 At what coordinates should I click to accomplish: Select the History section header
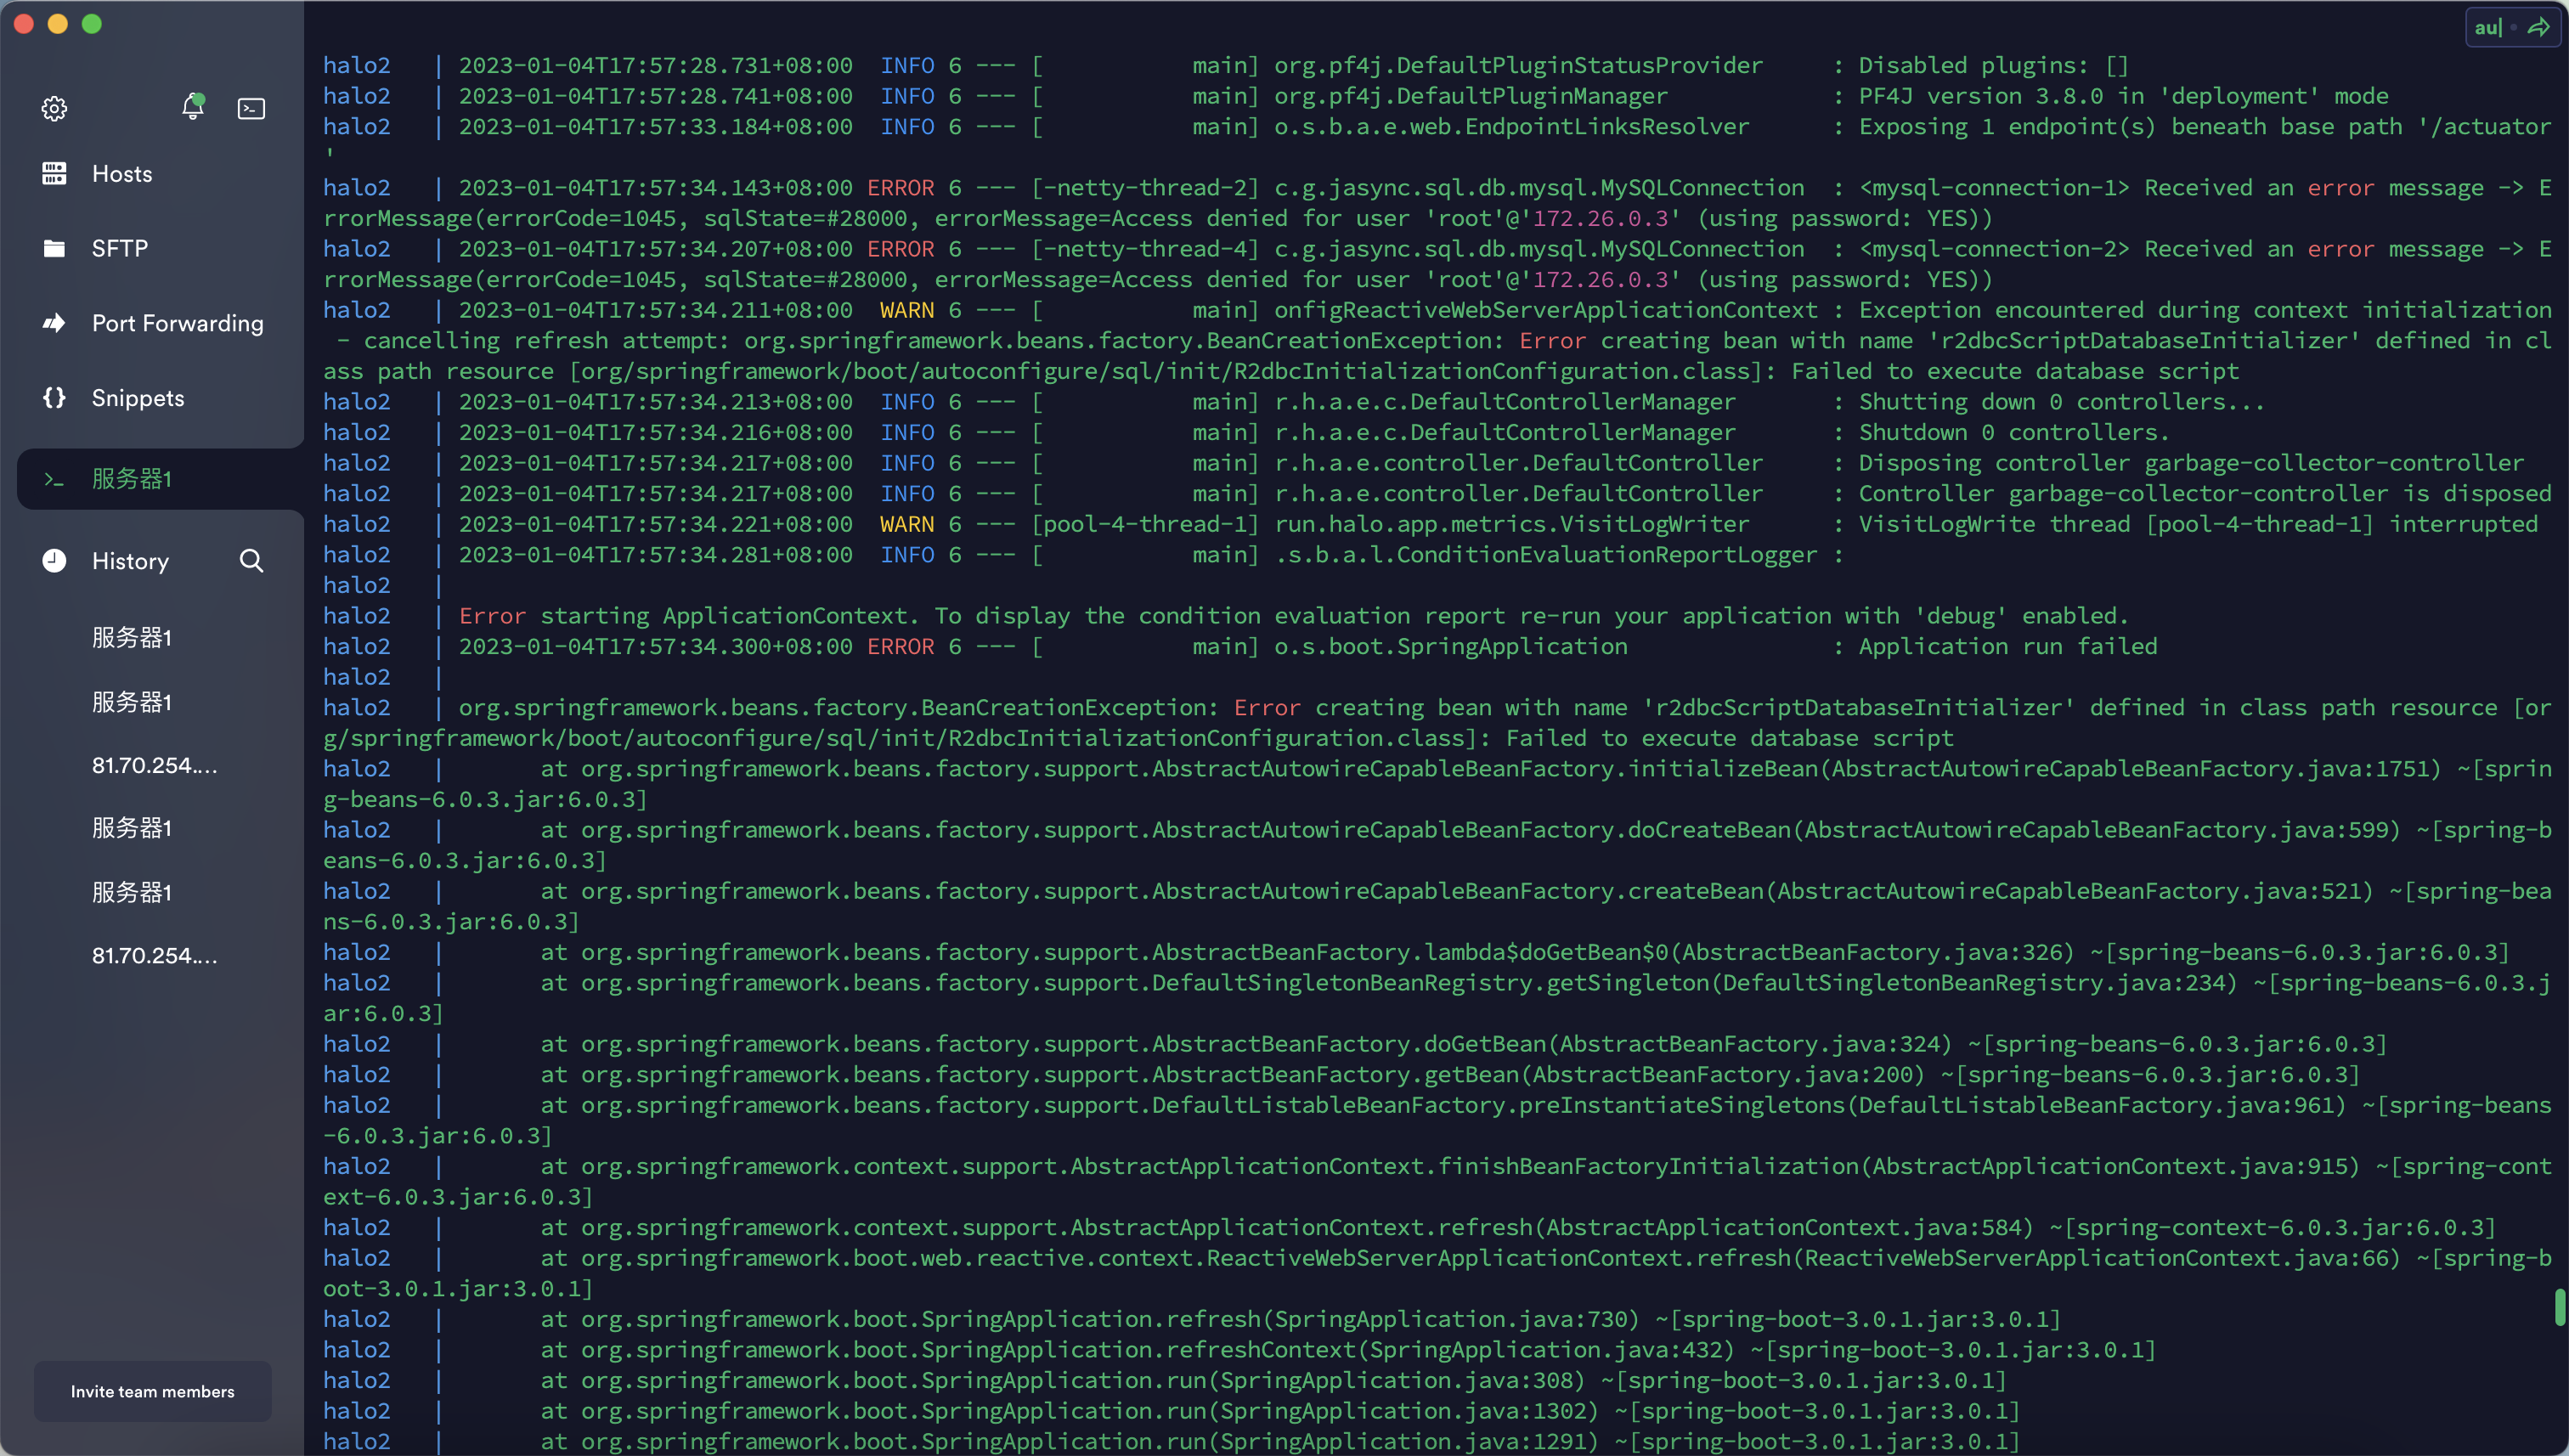point(129,561)
